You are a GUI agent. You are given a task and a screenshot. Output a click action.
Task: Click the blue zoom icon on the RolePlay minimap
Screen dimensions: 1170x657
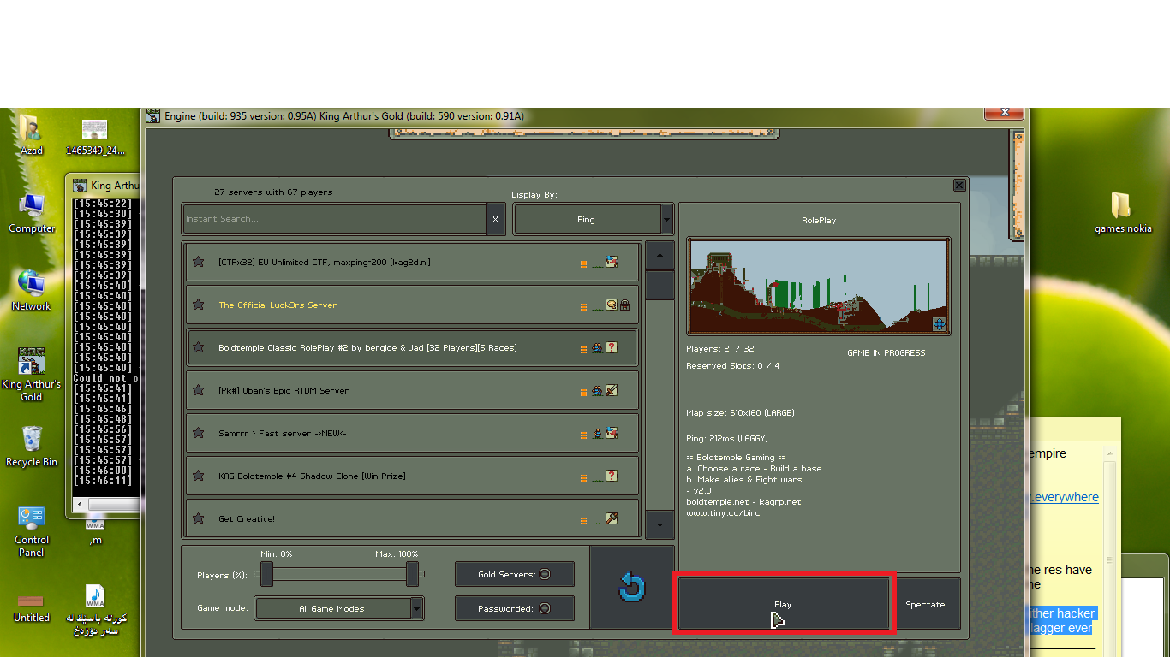click(x=939, y=324)
